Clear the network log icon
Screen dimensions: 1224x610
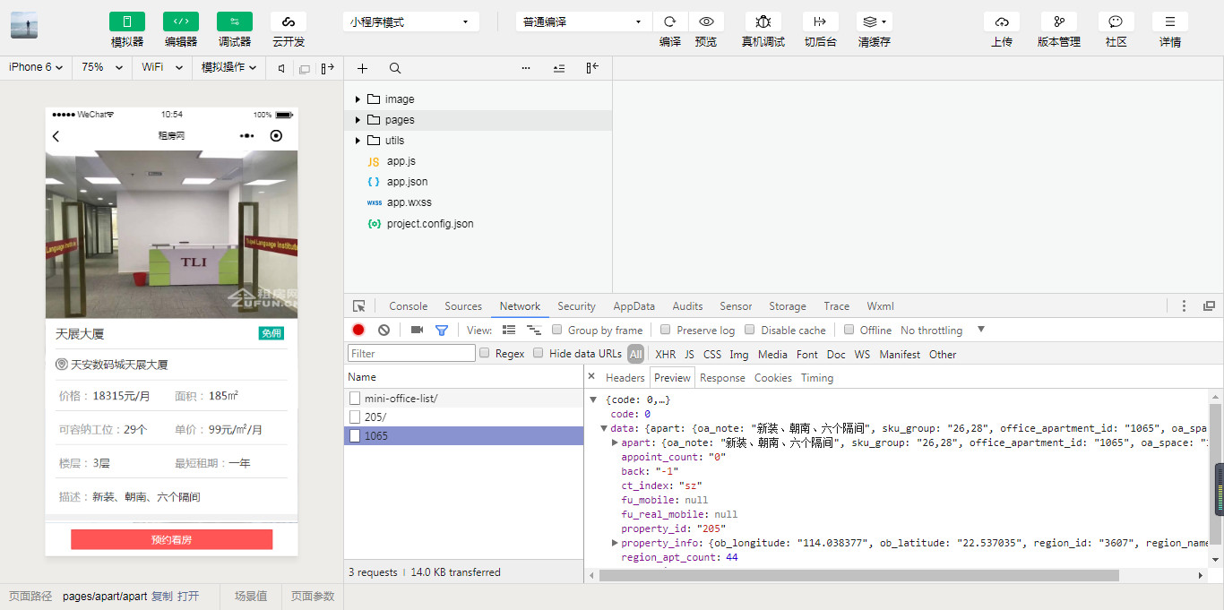coord(384,331)
